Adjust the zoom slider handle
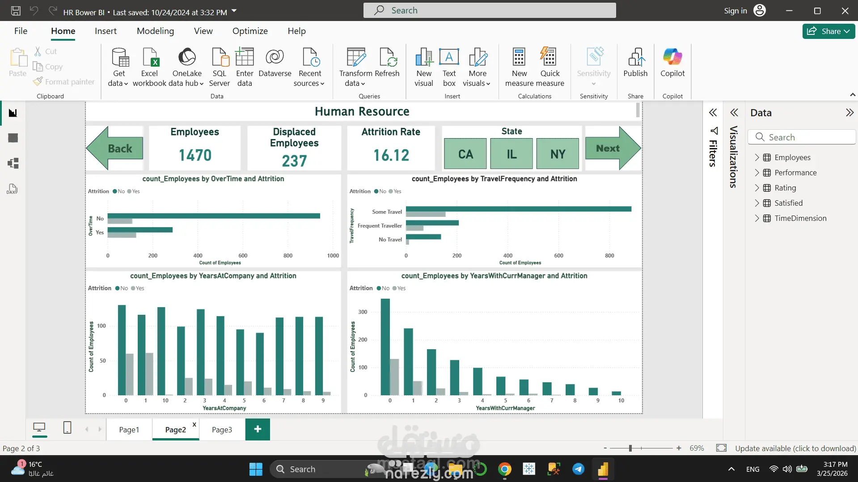The height and width of the screenshot is (482, 858). (630, 448)
